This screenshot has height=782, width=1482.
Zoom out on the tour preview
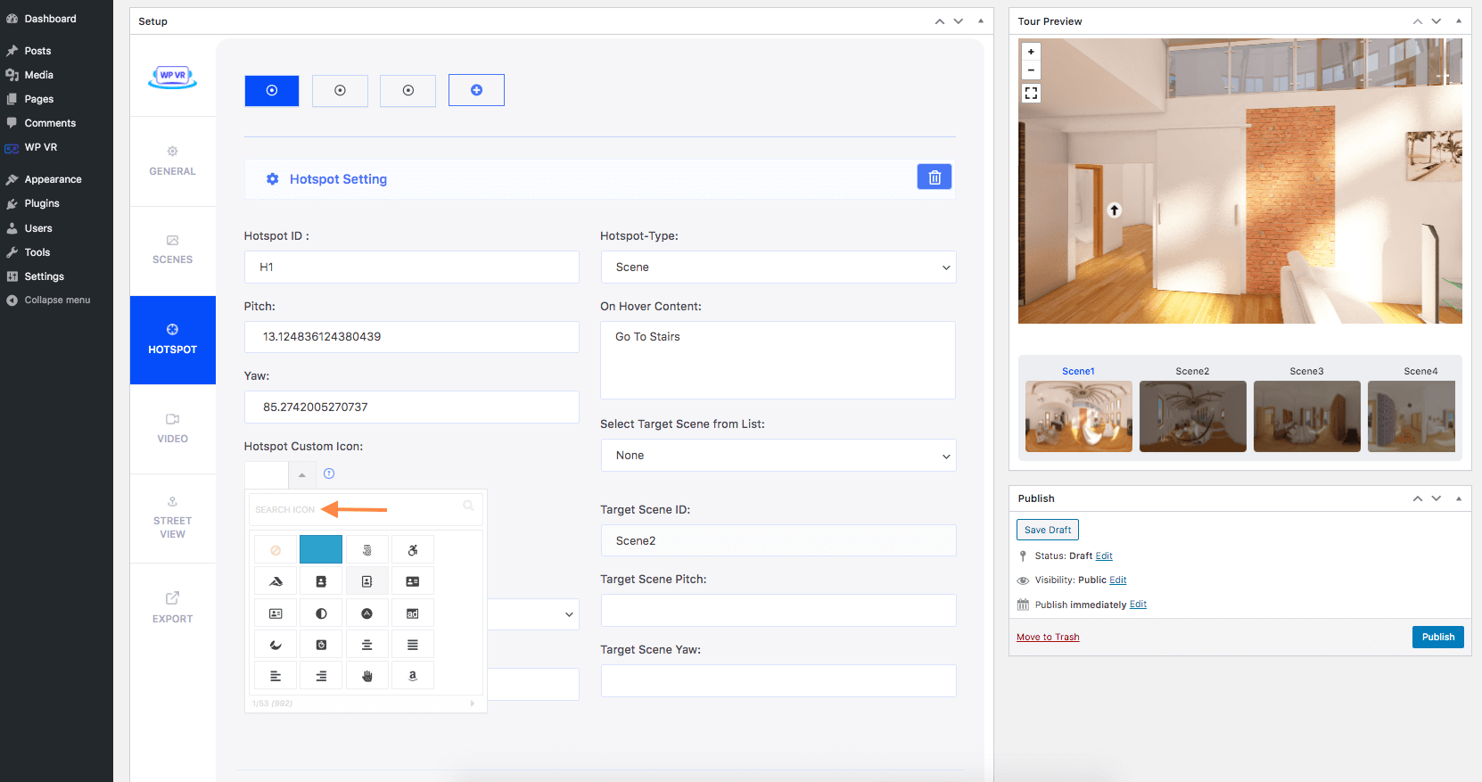tap(1031, 70)
